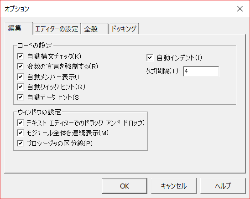
Task: Confirm settings with the OK button
Action: pyautogui.click(x=125, y=186)
